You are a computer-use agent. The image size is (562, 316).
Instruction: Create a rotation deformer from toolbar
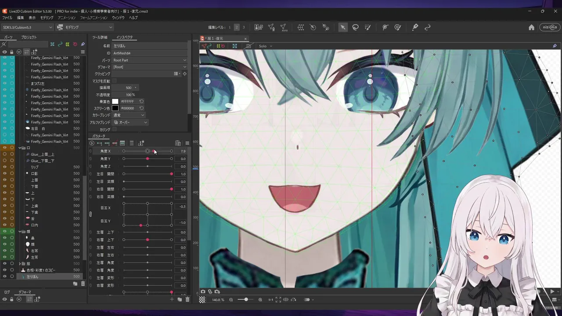[313, 27]
